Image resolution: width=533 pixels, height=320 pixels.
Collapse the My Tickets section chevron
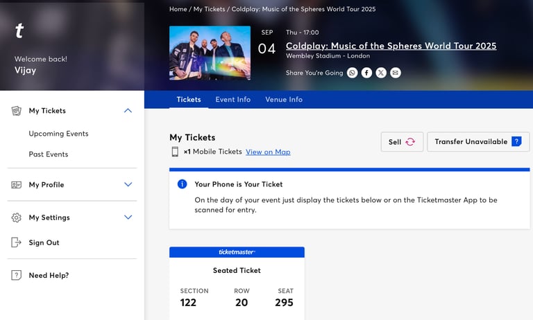(x=128, y=111)
